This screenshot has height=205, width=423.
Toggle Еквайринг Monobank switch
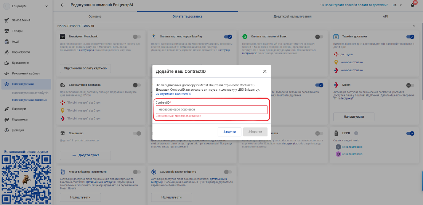tap(137, 37)
